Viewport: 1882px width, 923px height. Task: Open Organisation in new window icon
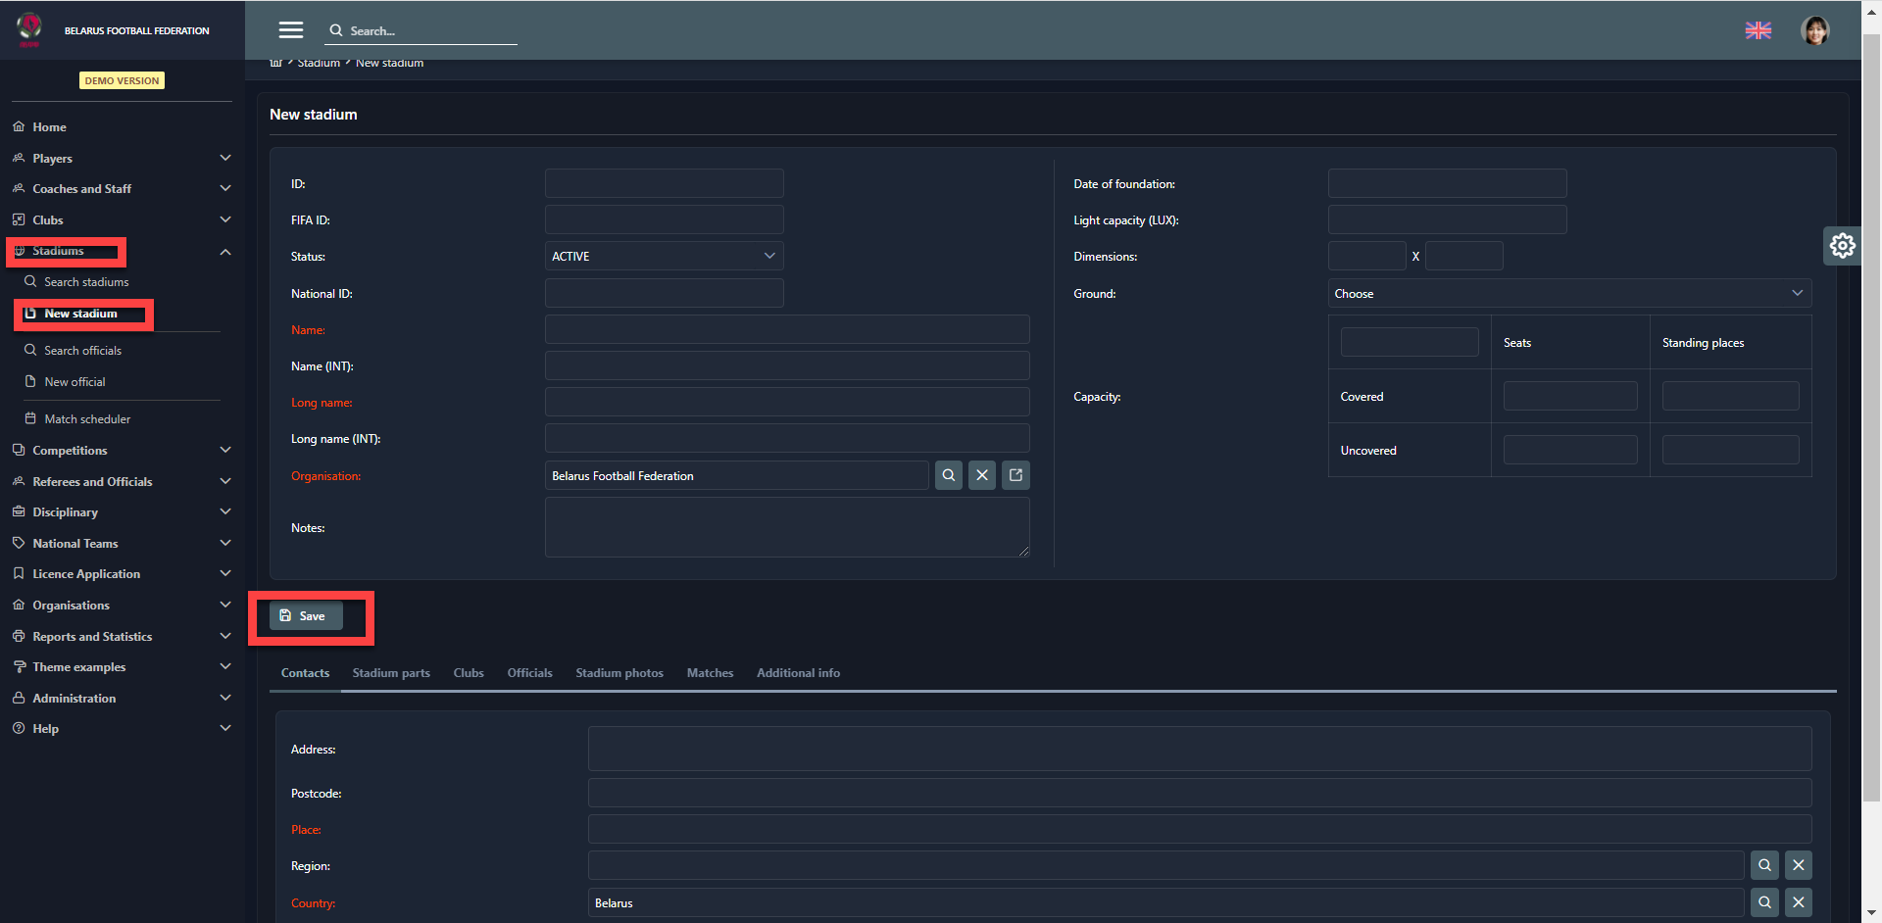tap(1015, 475)
